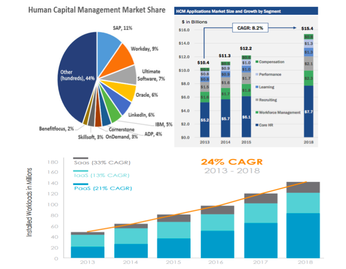Select the 180 tick on workloads axis

[x=53, y=162]
